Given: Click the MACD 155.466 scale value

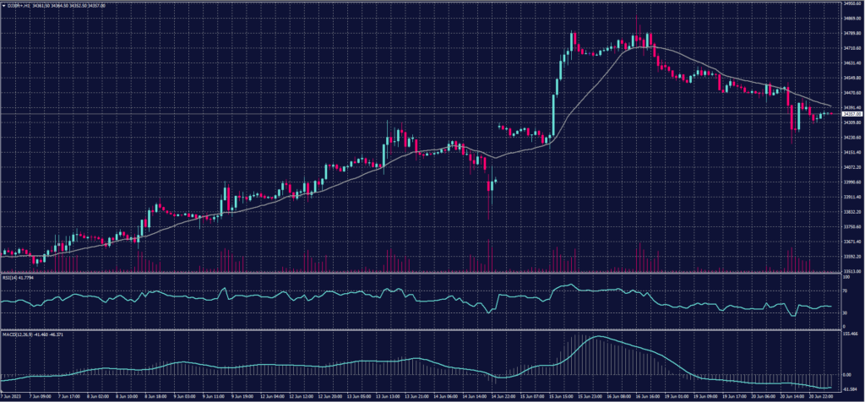Looking at the screenshot, I should (849, 334).
